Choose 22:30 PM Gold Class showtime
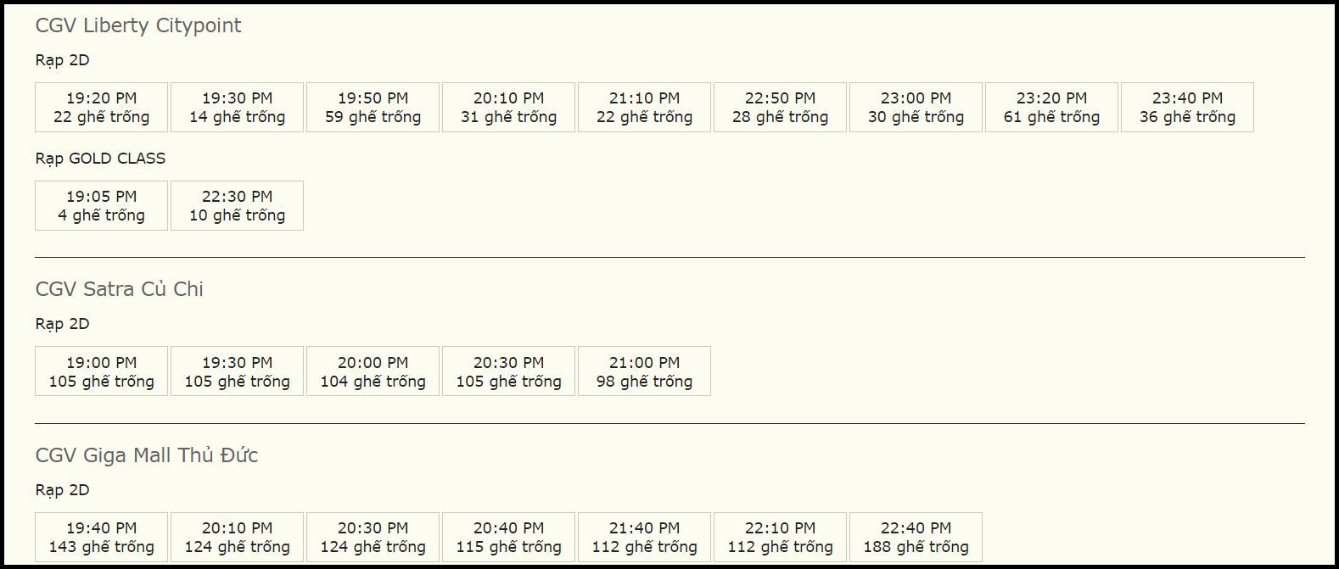Screen dimensions: 1339x569 (237, 205)
